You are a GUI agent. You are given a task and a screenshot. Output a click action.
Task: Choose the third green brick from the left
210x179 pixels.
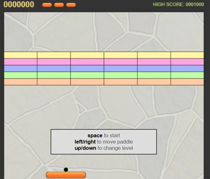click(87, 75)
